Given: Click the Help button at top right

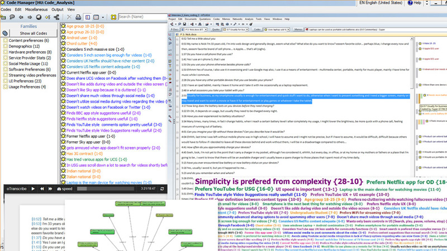Looking at the screenshot, I should 414,3.
